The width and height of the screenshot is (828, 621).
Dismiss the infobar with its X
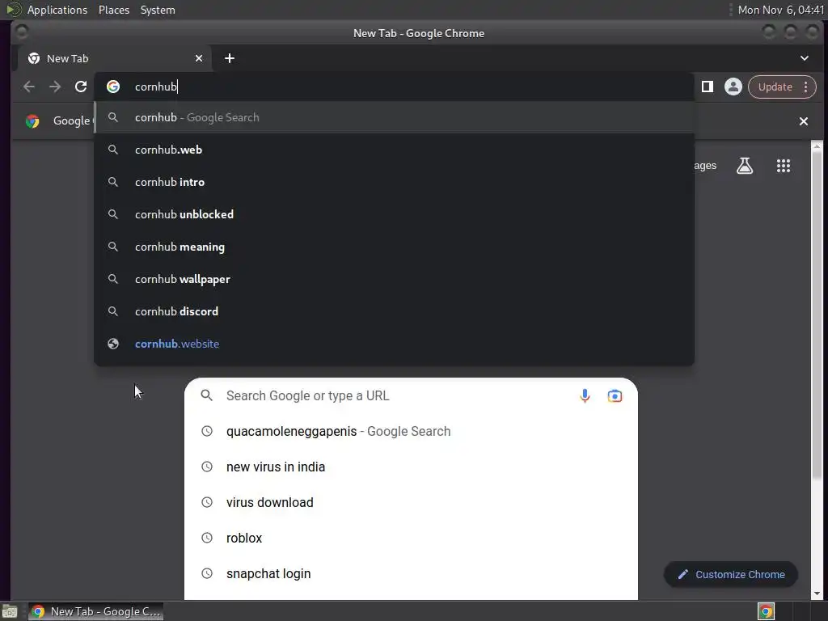pos(804,121)
